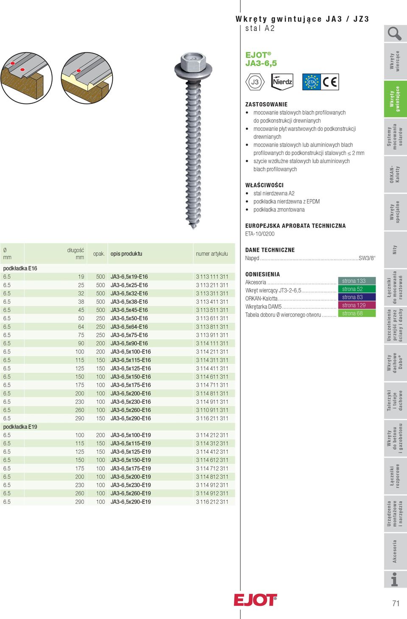Click the J3 hexagon head icon

[x=255, y=82]
